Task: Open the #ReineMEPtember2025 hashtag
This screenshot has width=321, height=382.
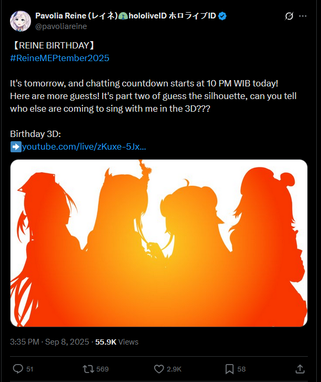Action: (x=59, y=58)
